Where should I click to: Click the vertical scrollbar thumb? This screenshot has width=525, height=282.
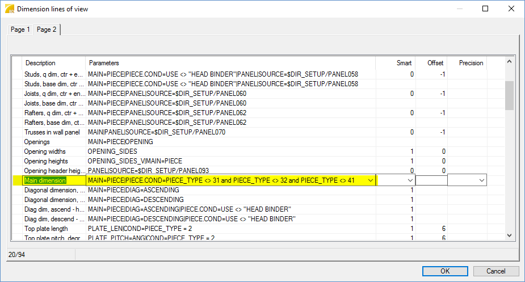pyautogui.click(x=509, y=95)
